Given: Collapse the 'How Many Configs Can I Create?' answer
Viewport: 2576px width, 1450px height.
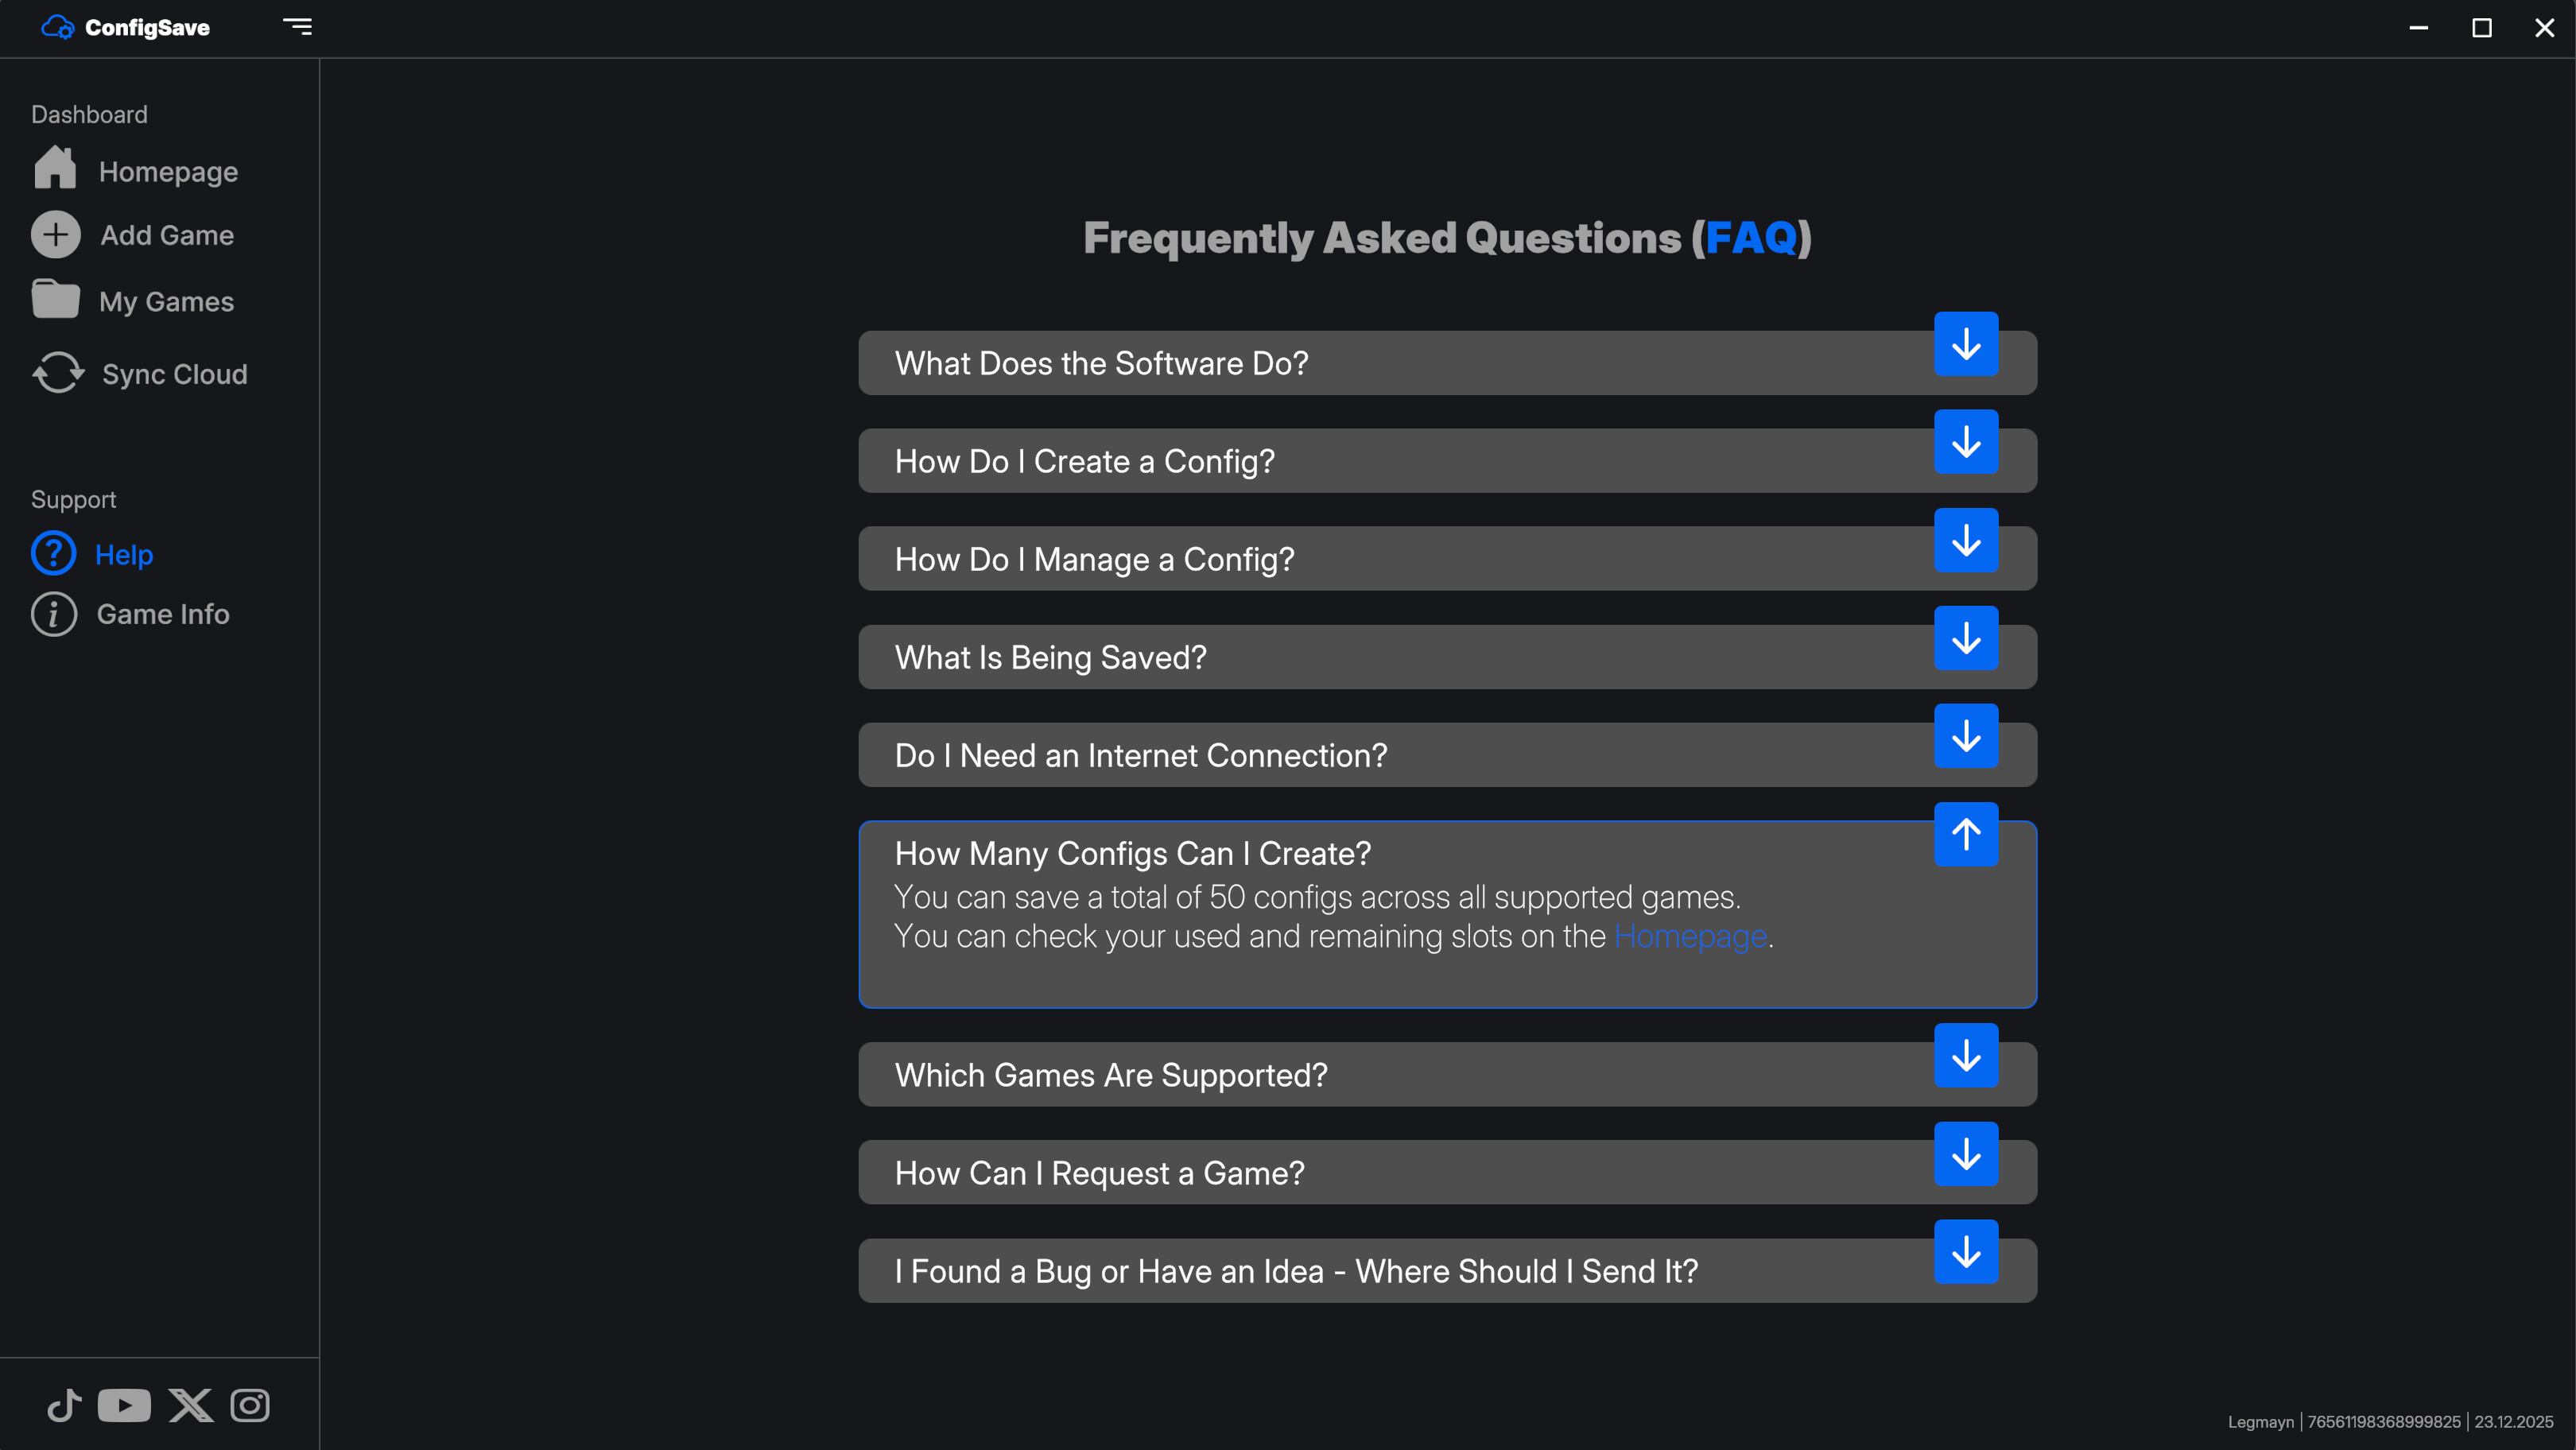Looking at the screenshot, I should point(1967,833).
